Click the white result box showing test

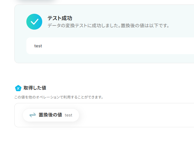(x=108, y=46)
